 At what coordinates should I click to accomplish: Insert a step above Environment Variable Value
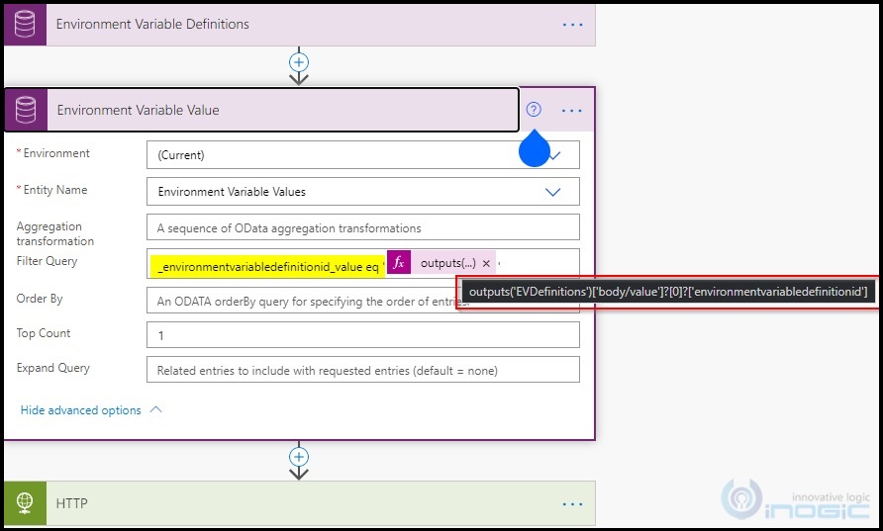tap(299, 61)
